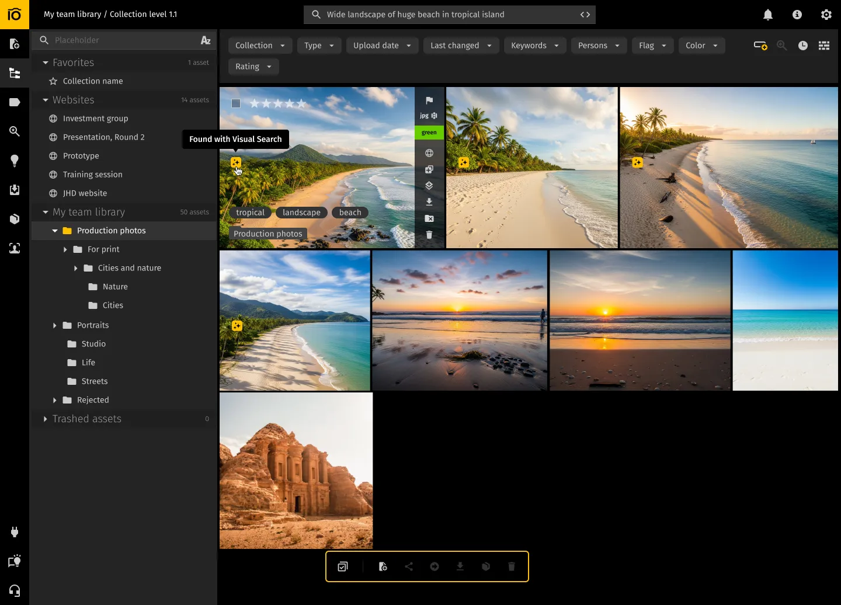Click the tropical tag on the beach image
Image resolution: width=841 pixels, height=605 pixels.
250,212
